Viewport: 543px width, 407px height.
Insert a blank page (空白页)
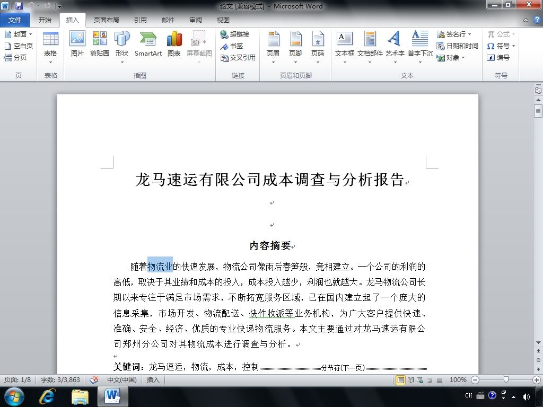[x=19, y=46]
